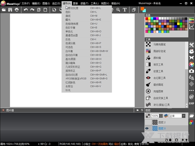Image resolution: width=195 pixels, height=146 pixels.
Task: Click the clone stamp toolbar icon beside T
Action: (x=134, y=10)
